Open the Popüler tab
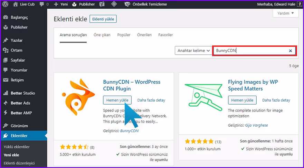Screen dimensions: 304x168 point(124,35)
